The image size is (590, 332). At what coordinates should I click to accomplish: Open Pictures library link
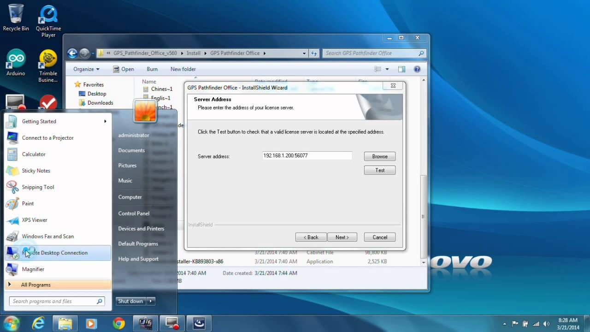point(127,166)
